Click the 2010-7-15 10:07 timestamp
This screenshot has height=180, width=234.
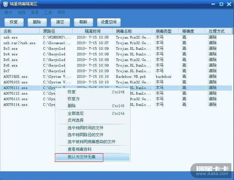click(93, 43)
